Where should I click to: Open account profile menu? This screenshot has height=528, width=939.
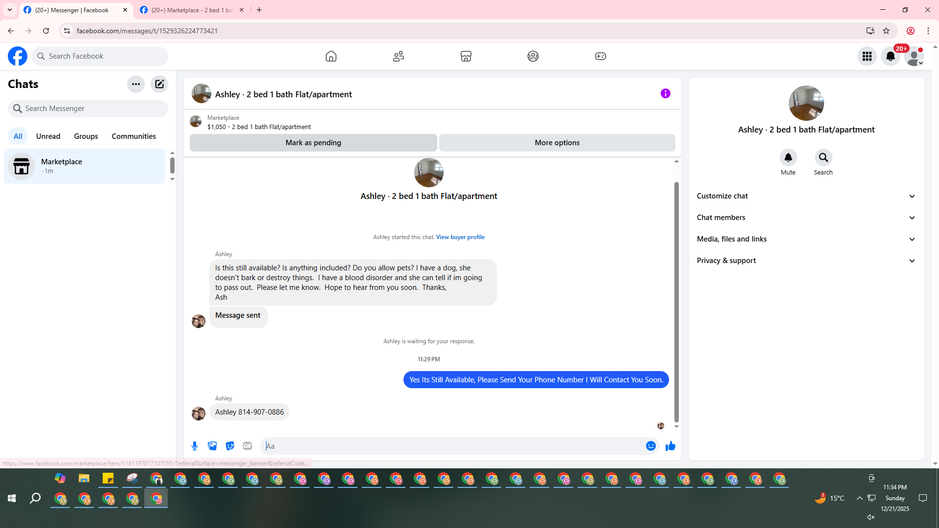coord(914,56)
